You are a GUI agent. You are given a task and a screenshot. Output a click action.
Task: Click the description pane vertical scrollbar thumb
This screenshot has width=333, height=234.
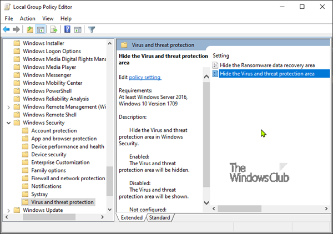pos(206,135)
